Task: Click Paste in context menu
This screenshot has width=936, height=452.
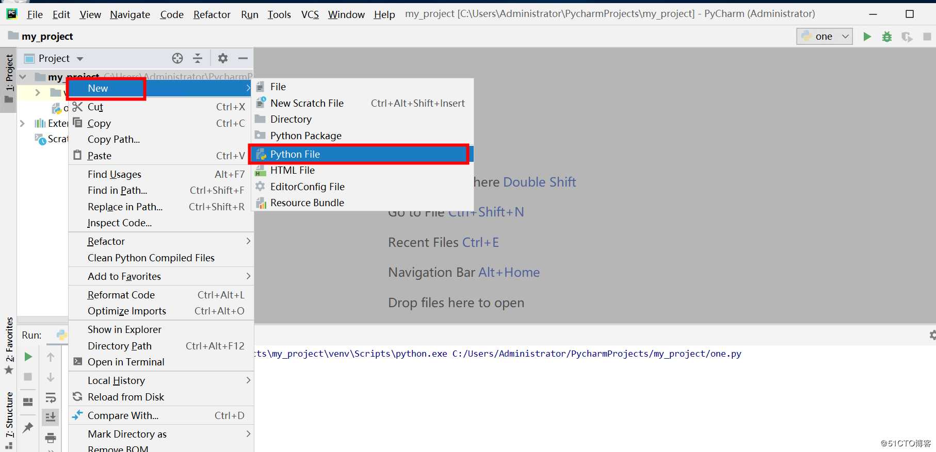Action: pyautogui.click(x=161, y=156)
